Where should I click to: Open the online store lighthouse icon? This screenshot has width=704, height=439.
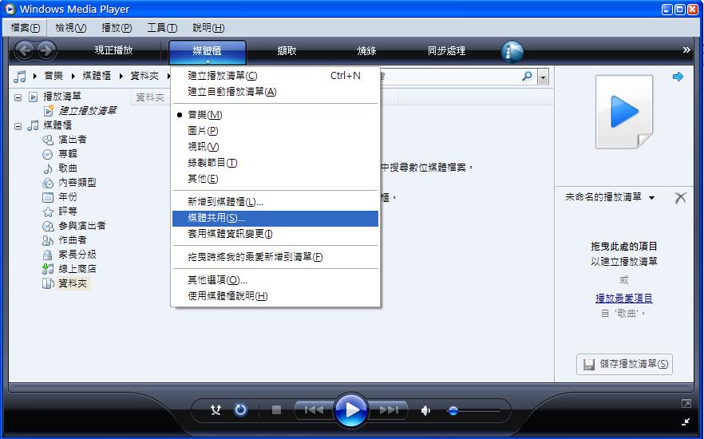click(512, 51)
